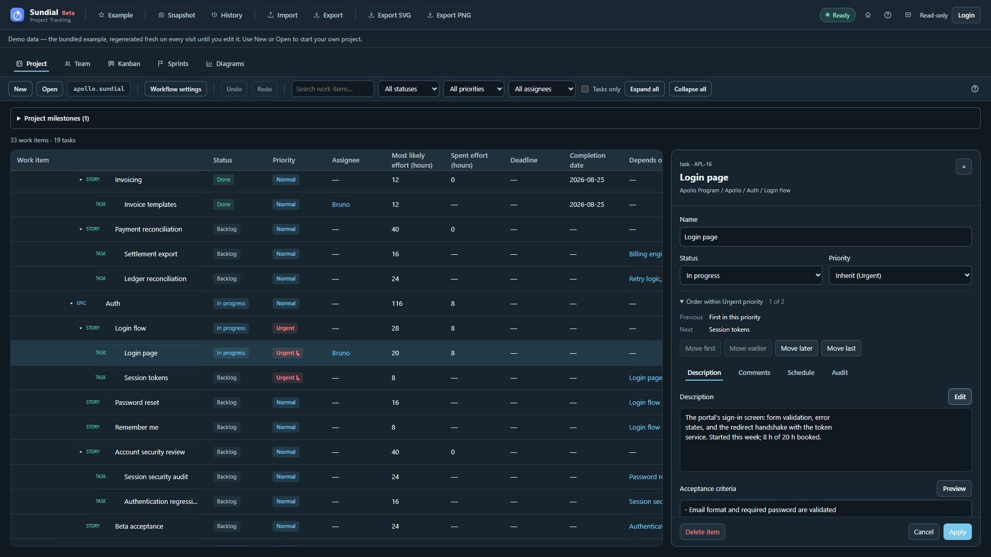Image resolution: width=991 pixels, height=557 pixels.
Task: Open the Comments tab in detail panel
Action: pyautogui.click(x=754, y=372)
